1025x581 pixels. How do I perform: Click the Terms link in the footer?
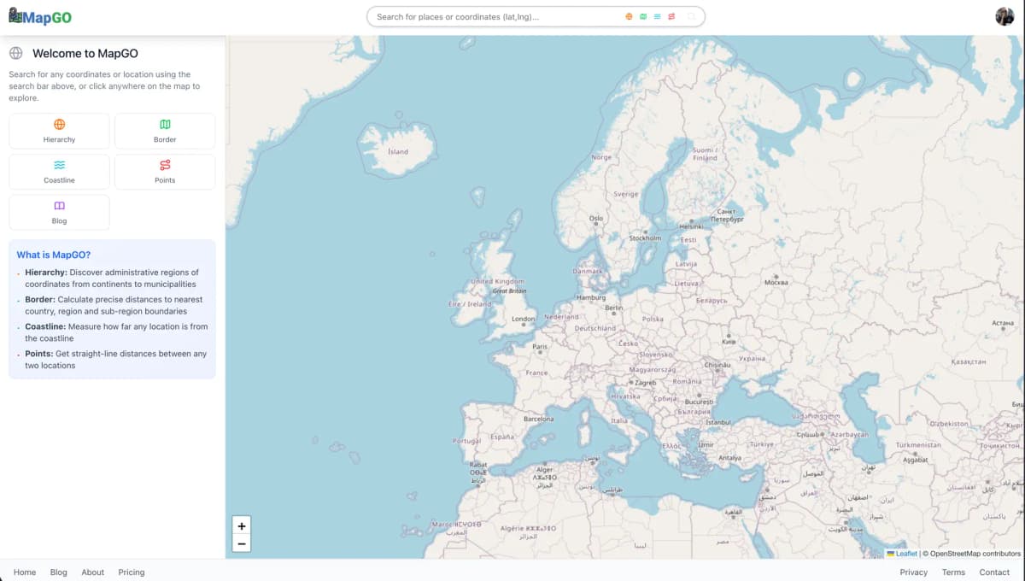point(953,572)
